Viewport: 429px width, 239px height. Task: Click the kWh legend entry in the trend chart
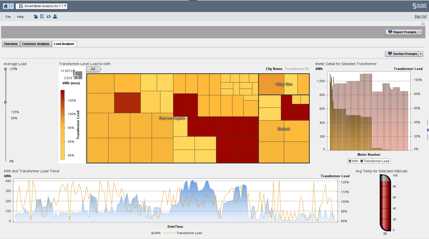156,233
